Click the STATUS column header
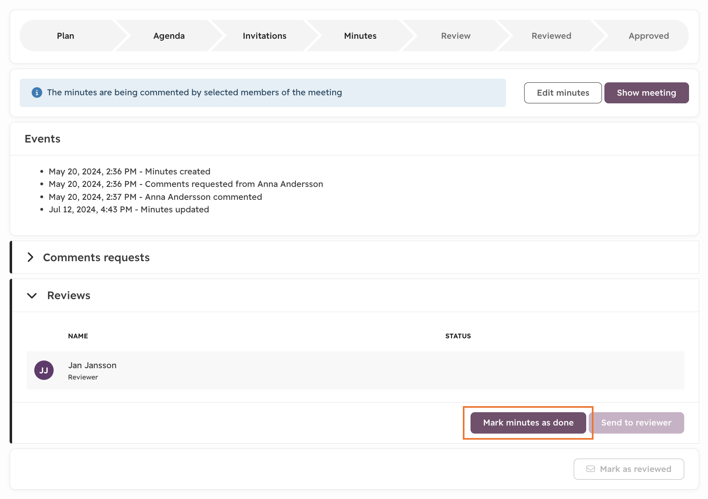Viewport: 708px width, 499px height. [x=458, y=336]
